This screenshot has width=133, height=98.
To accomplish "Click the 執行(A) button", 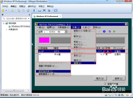I will point(100,78).
